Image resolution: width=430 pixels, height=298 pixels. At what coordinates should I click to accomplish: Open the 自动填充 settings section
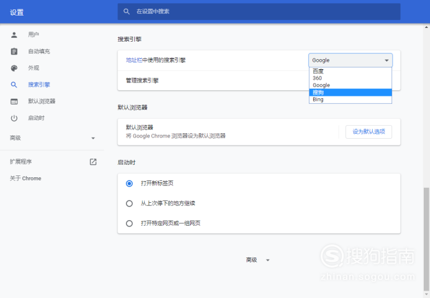coord(39,52)
